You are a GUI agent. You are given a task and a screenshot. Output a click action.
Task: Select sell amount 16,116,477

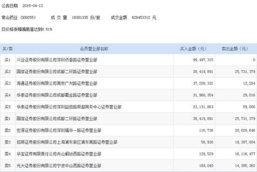pyautogui.click(x=245, y=154)
